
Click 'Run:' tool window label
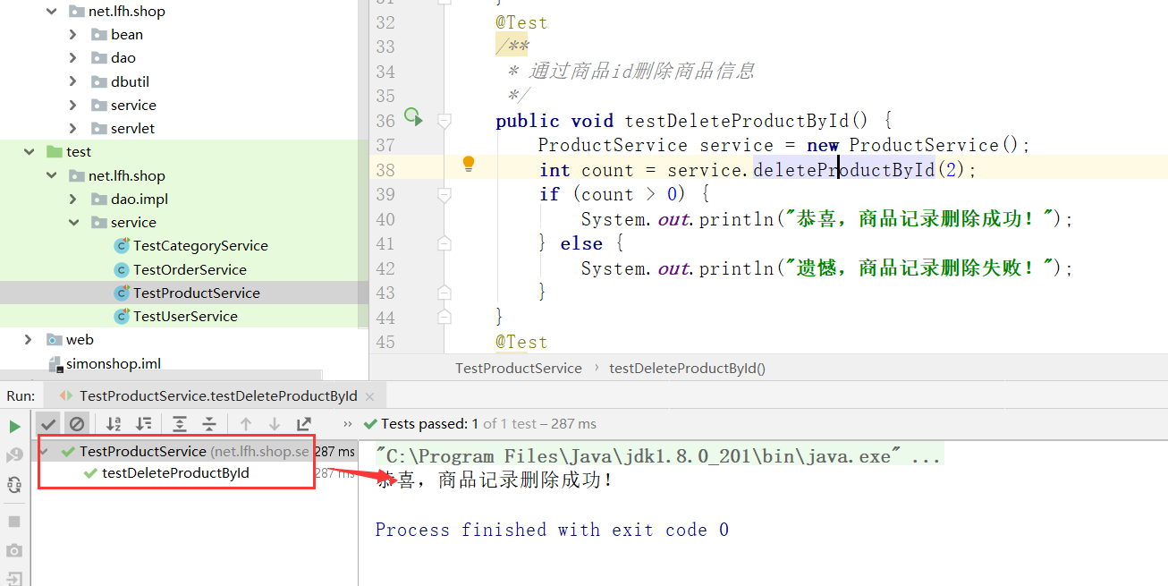pos(21,395)
